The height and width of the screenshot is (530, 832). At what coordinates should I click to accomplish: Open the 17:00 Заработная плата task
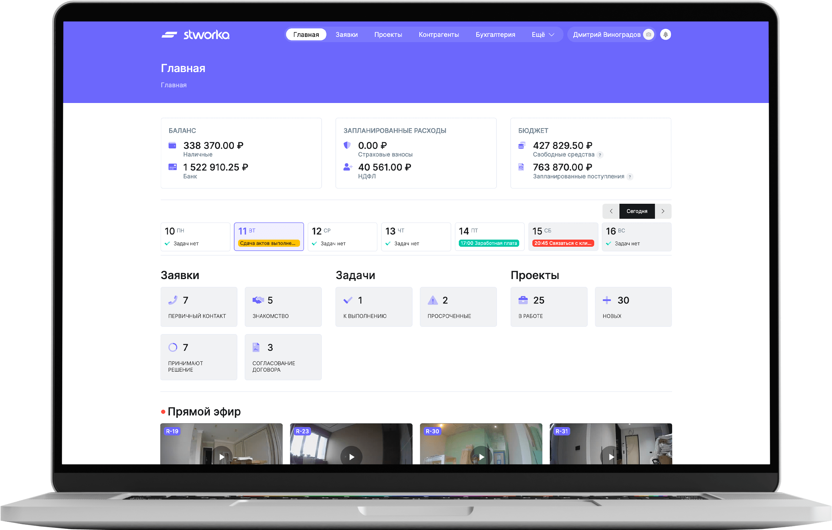point(489,243)
